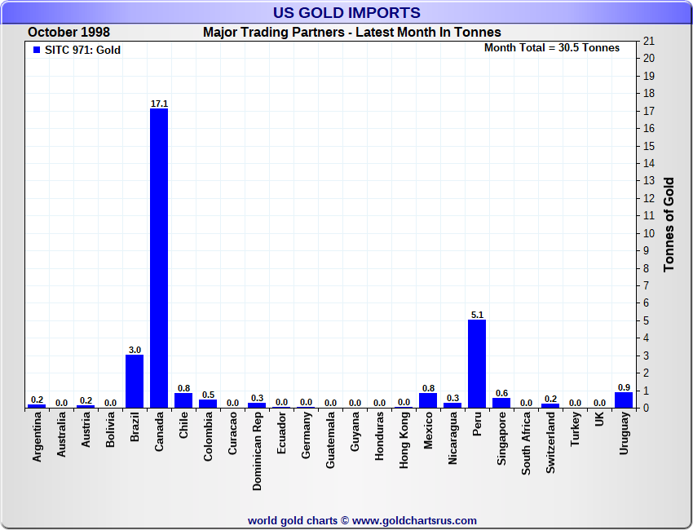Viewport: 693px width, 530px height.
Task: Click the 'Colombia' axis label
Action: (208, 436)
